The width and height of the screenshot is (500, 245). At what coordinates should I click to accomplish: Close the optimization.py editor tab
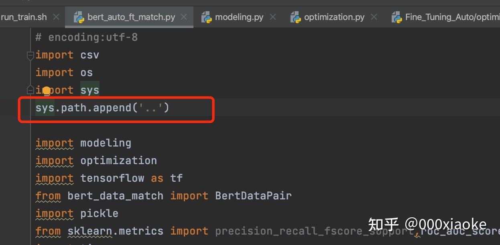point(374,17)
